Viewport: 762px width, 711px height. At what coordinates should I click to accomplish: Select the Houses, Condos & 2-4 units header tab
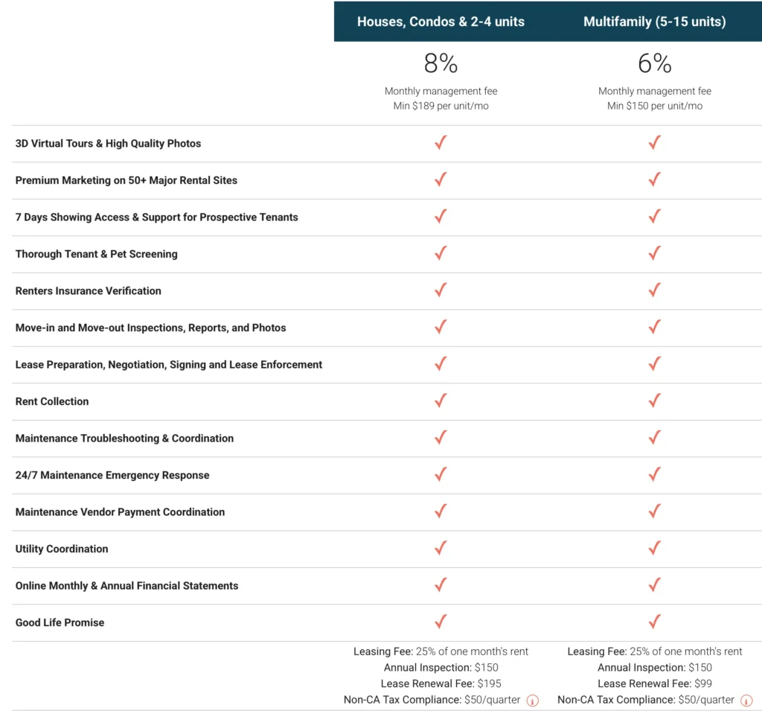click(x=441, y=22)
